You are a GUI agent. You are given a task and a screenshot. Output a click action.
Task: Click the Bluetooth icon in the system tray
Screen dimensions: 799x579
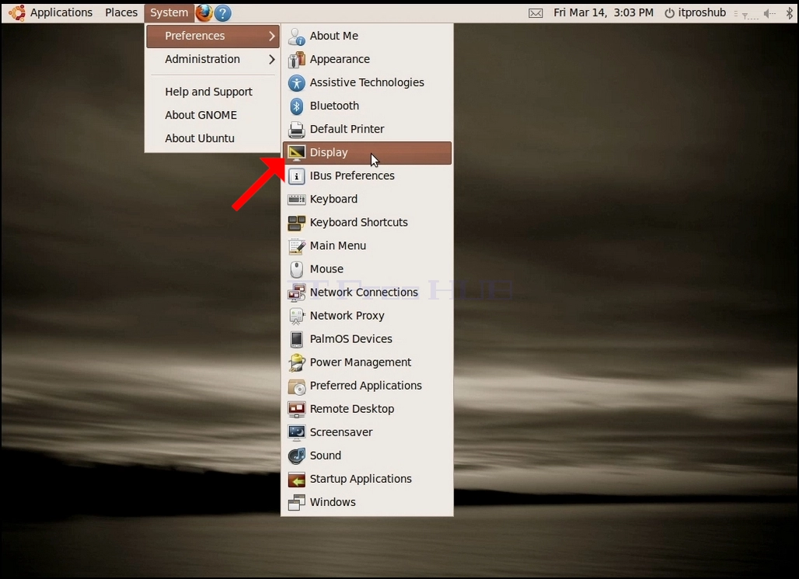click(790, 12)
